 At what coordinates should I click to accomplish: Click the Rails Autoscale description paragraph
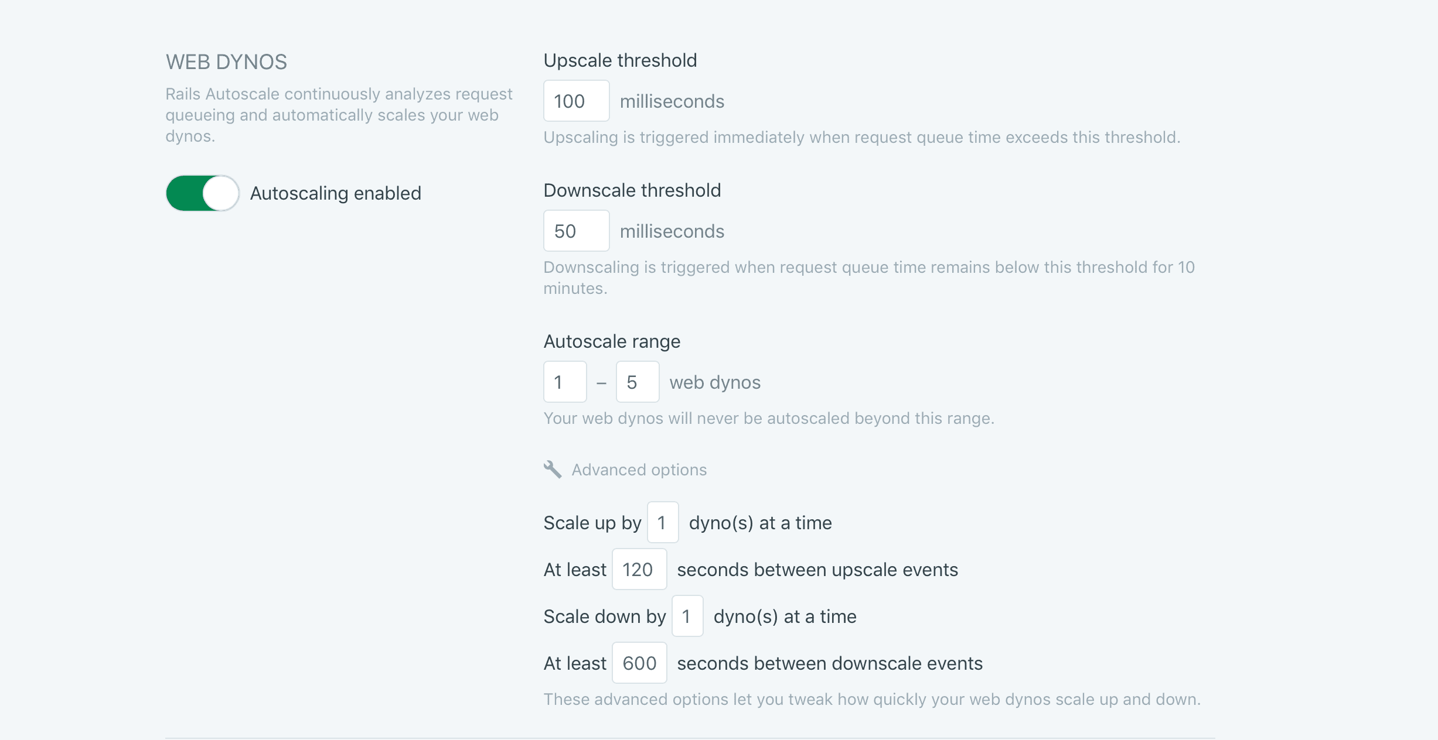[338, 115]
